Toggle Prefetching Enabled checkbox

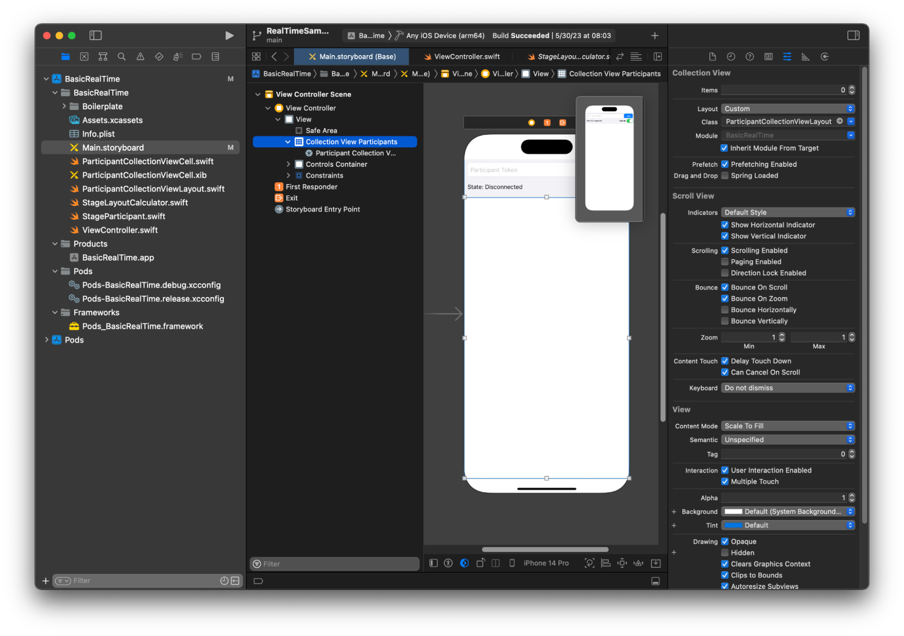725,164
